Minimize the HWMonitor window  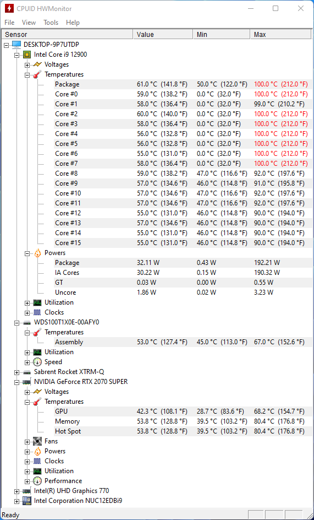[250, 9]
